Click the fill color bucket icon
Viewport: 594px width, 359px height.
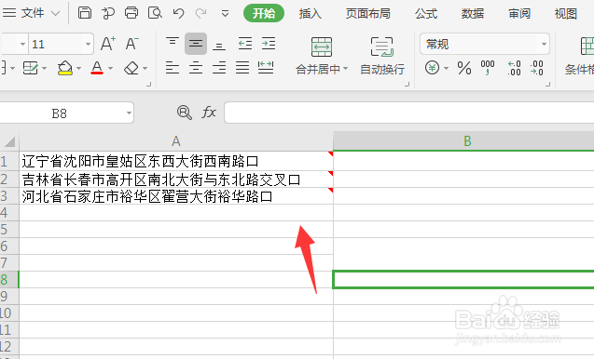pyautogui.click(x=64, y=68)
